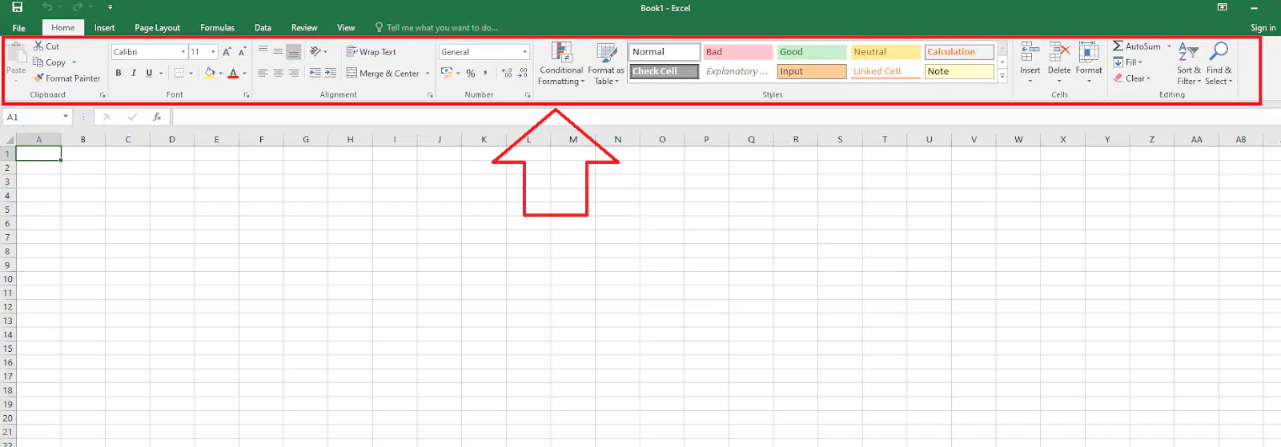The image size is (1281, 447).
Task: Apply Percent Style icon
Action: 471,73
